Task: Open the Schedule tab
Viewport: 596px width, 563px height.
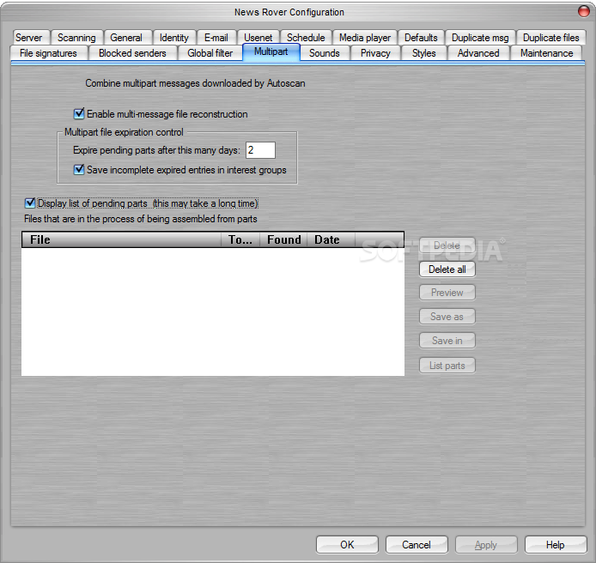Action: click(306, 38)
